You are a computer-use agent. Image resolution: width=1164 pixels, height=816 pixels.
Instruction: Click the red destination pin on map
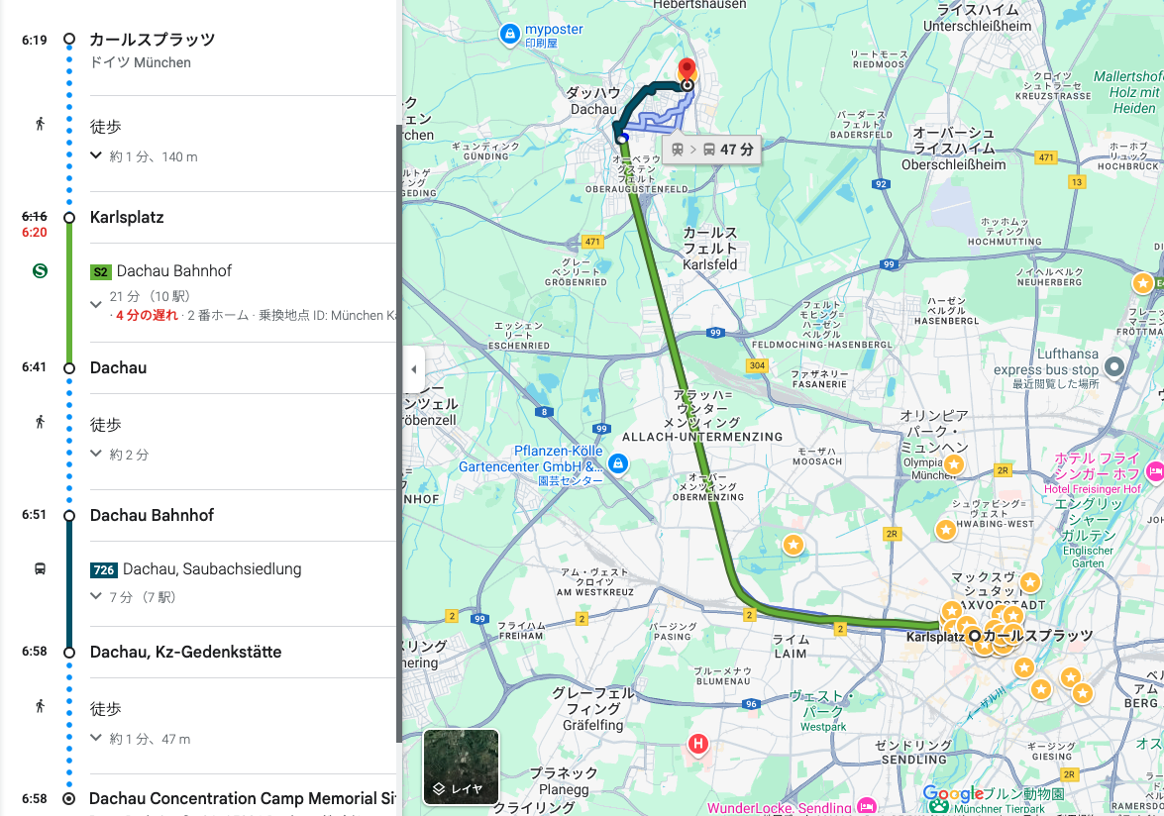pos(688,70)
